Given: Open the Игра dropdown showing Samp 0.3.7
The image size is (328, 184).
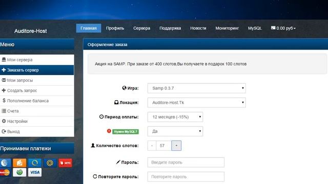Looking at the screenshot, I should [197, 88].
